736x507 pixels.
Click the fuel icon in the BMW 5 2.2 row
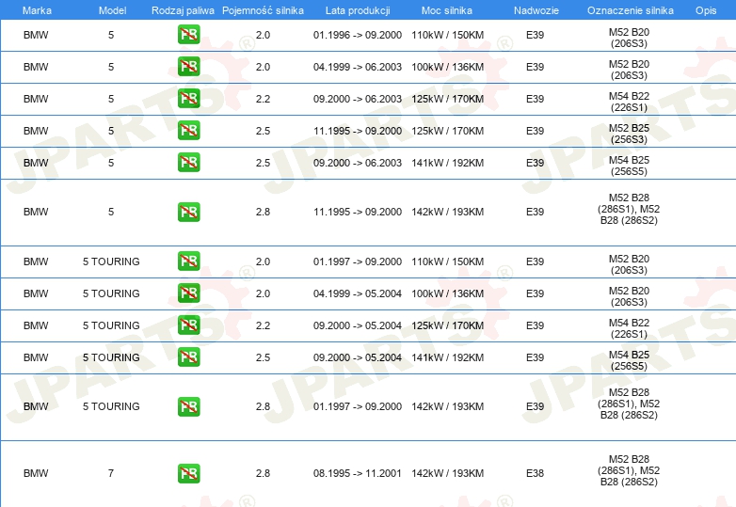(188, 99)
